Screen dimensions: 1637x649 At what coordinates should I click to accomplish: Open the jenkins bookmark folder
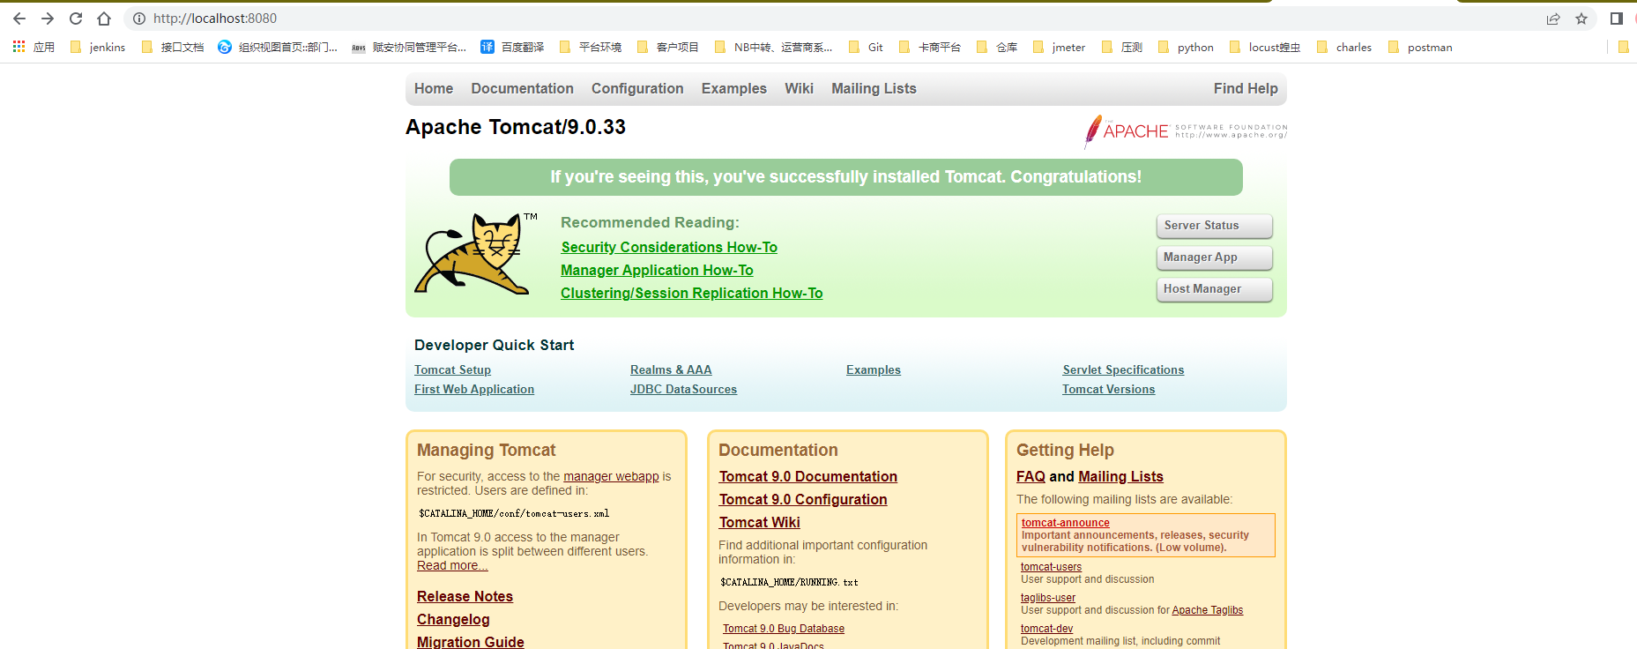tap(98, 47)
